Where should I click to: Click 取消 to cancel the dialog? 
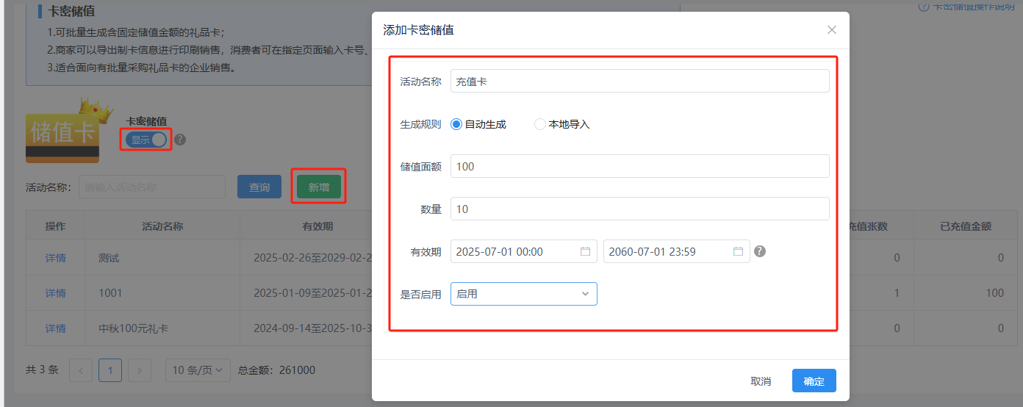click(761, 381)
